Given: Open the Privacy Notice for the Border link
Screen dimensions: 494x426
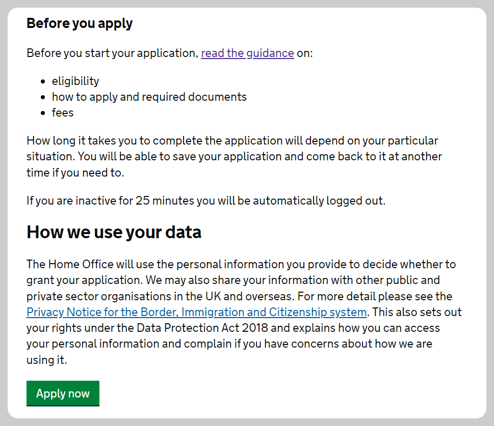Looking at the screenshot, I should (196, 312).
